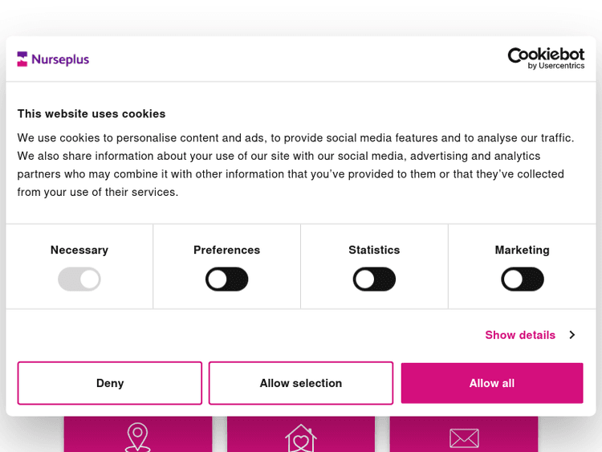This screenshot has width=602, height=452.
Task: Click the location pin icon tile
Action: 138,435
